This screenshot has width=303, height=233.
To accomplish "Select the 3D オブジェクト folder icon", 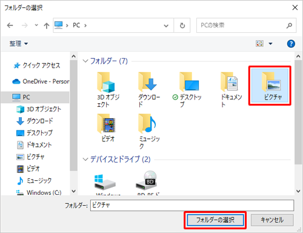I will pyautogui.click(x=106, y=82).
